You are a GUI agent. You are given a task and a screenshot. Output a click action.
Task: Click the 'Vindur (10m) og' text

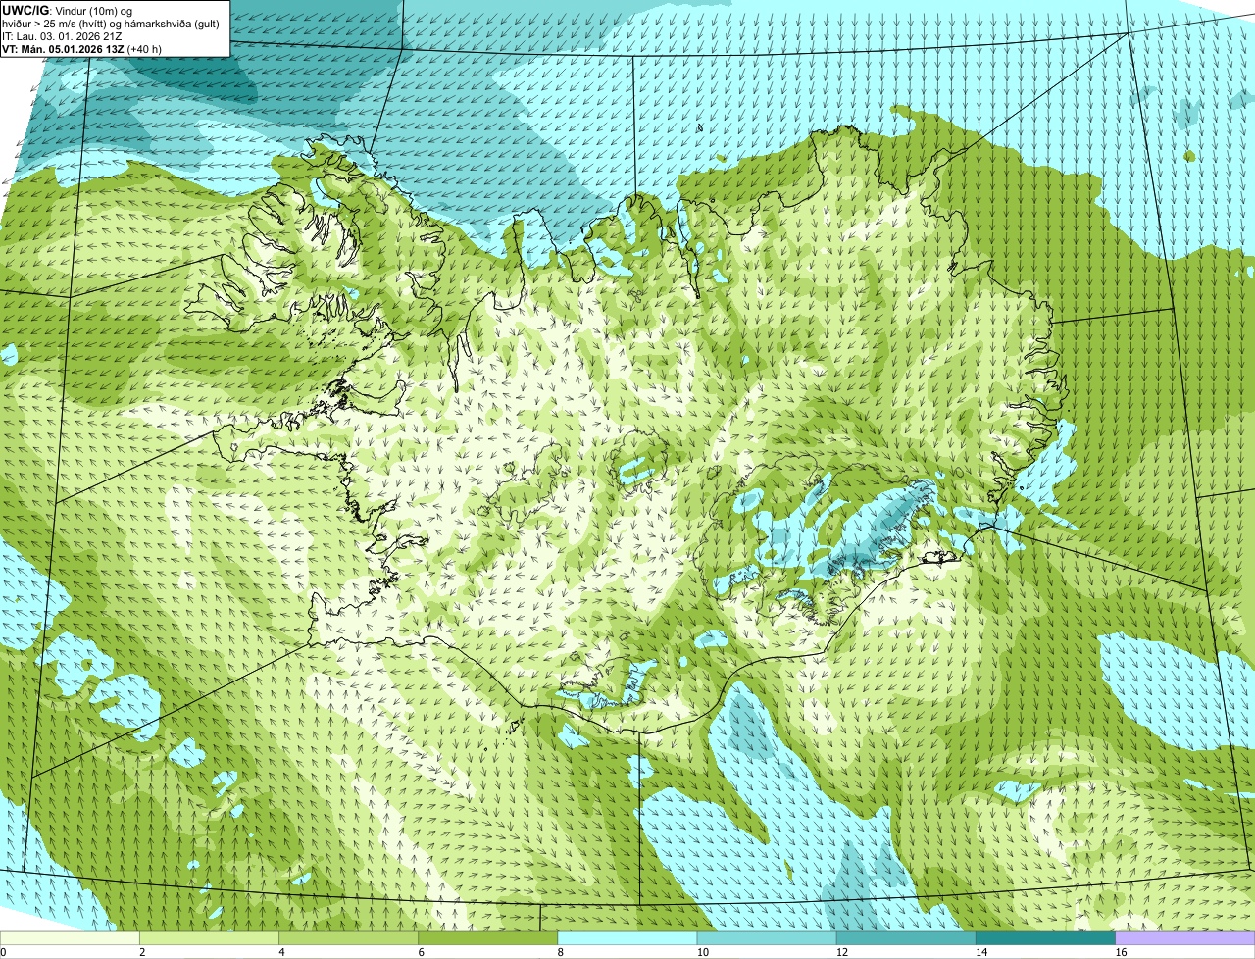[x=94, y=10]
